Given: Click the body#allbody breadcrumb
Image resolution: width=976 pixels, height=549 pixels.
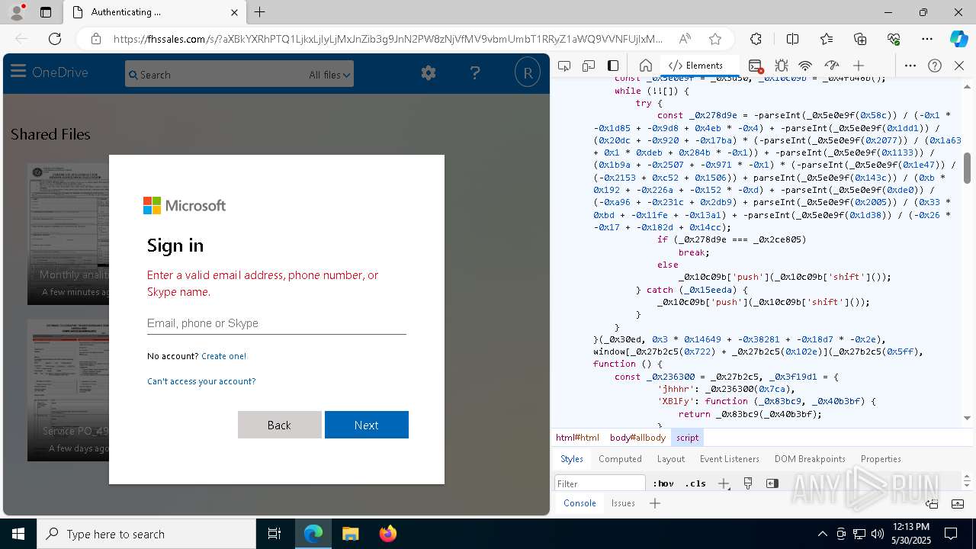Looking at the screenshot, I should 637,438.
